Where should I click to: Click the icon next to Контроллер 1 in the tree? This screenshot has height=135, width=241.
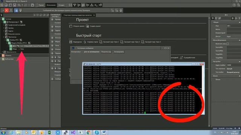pos(21,22)
